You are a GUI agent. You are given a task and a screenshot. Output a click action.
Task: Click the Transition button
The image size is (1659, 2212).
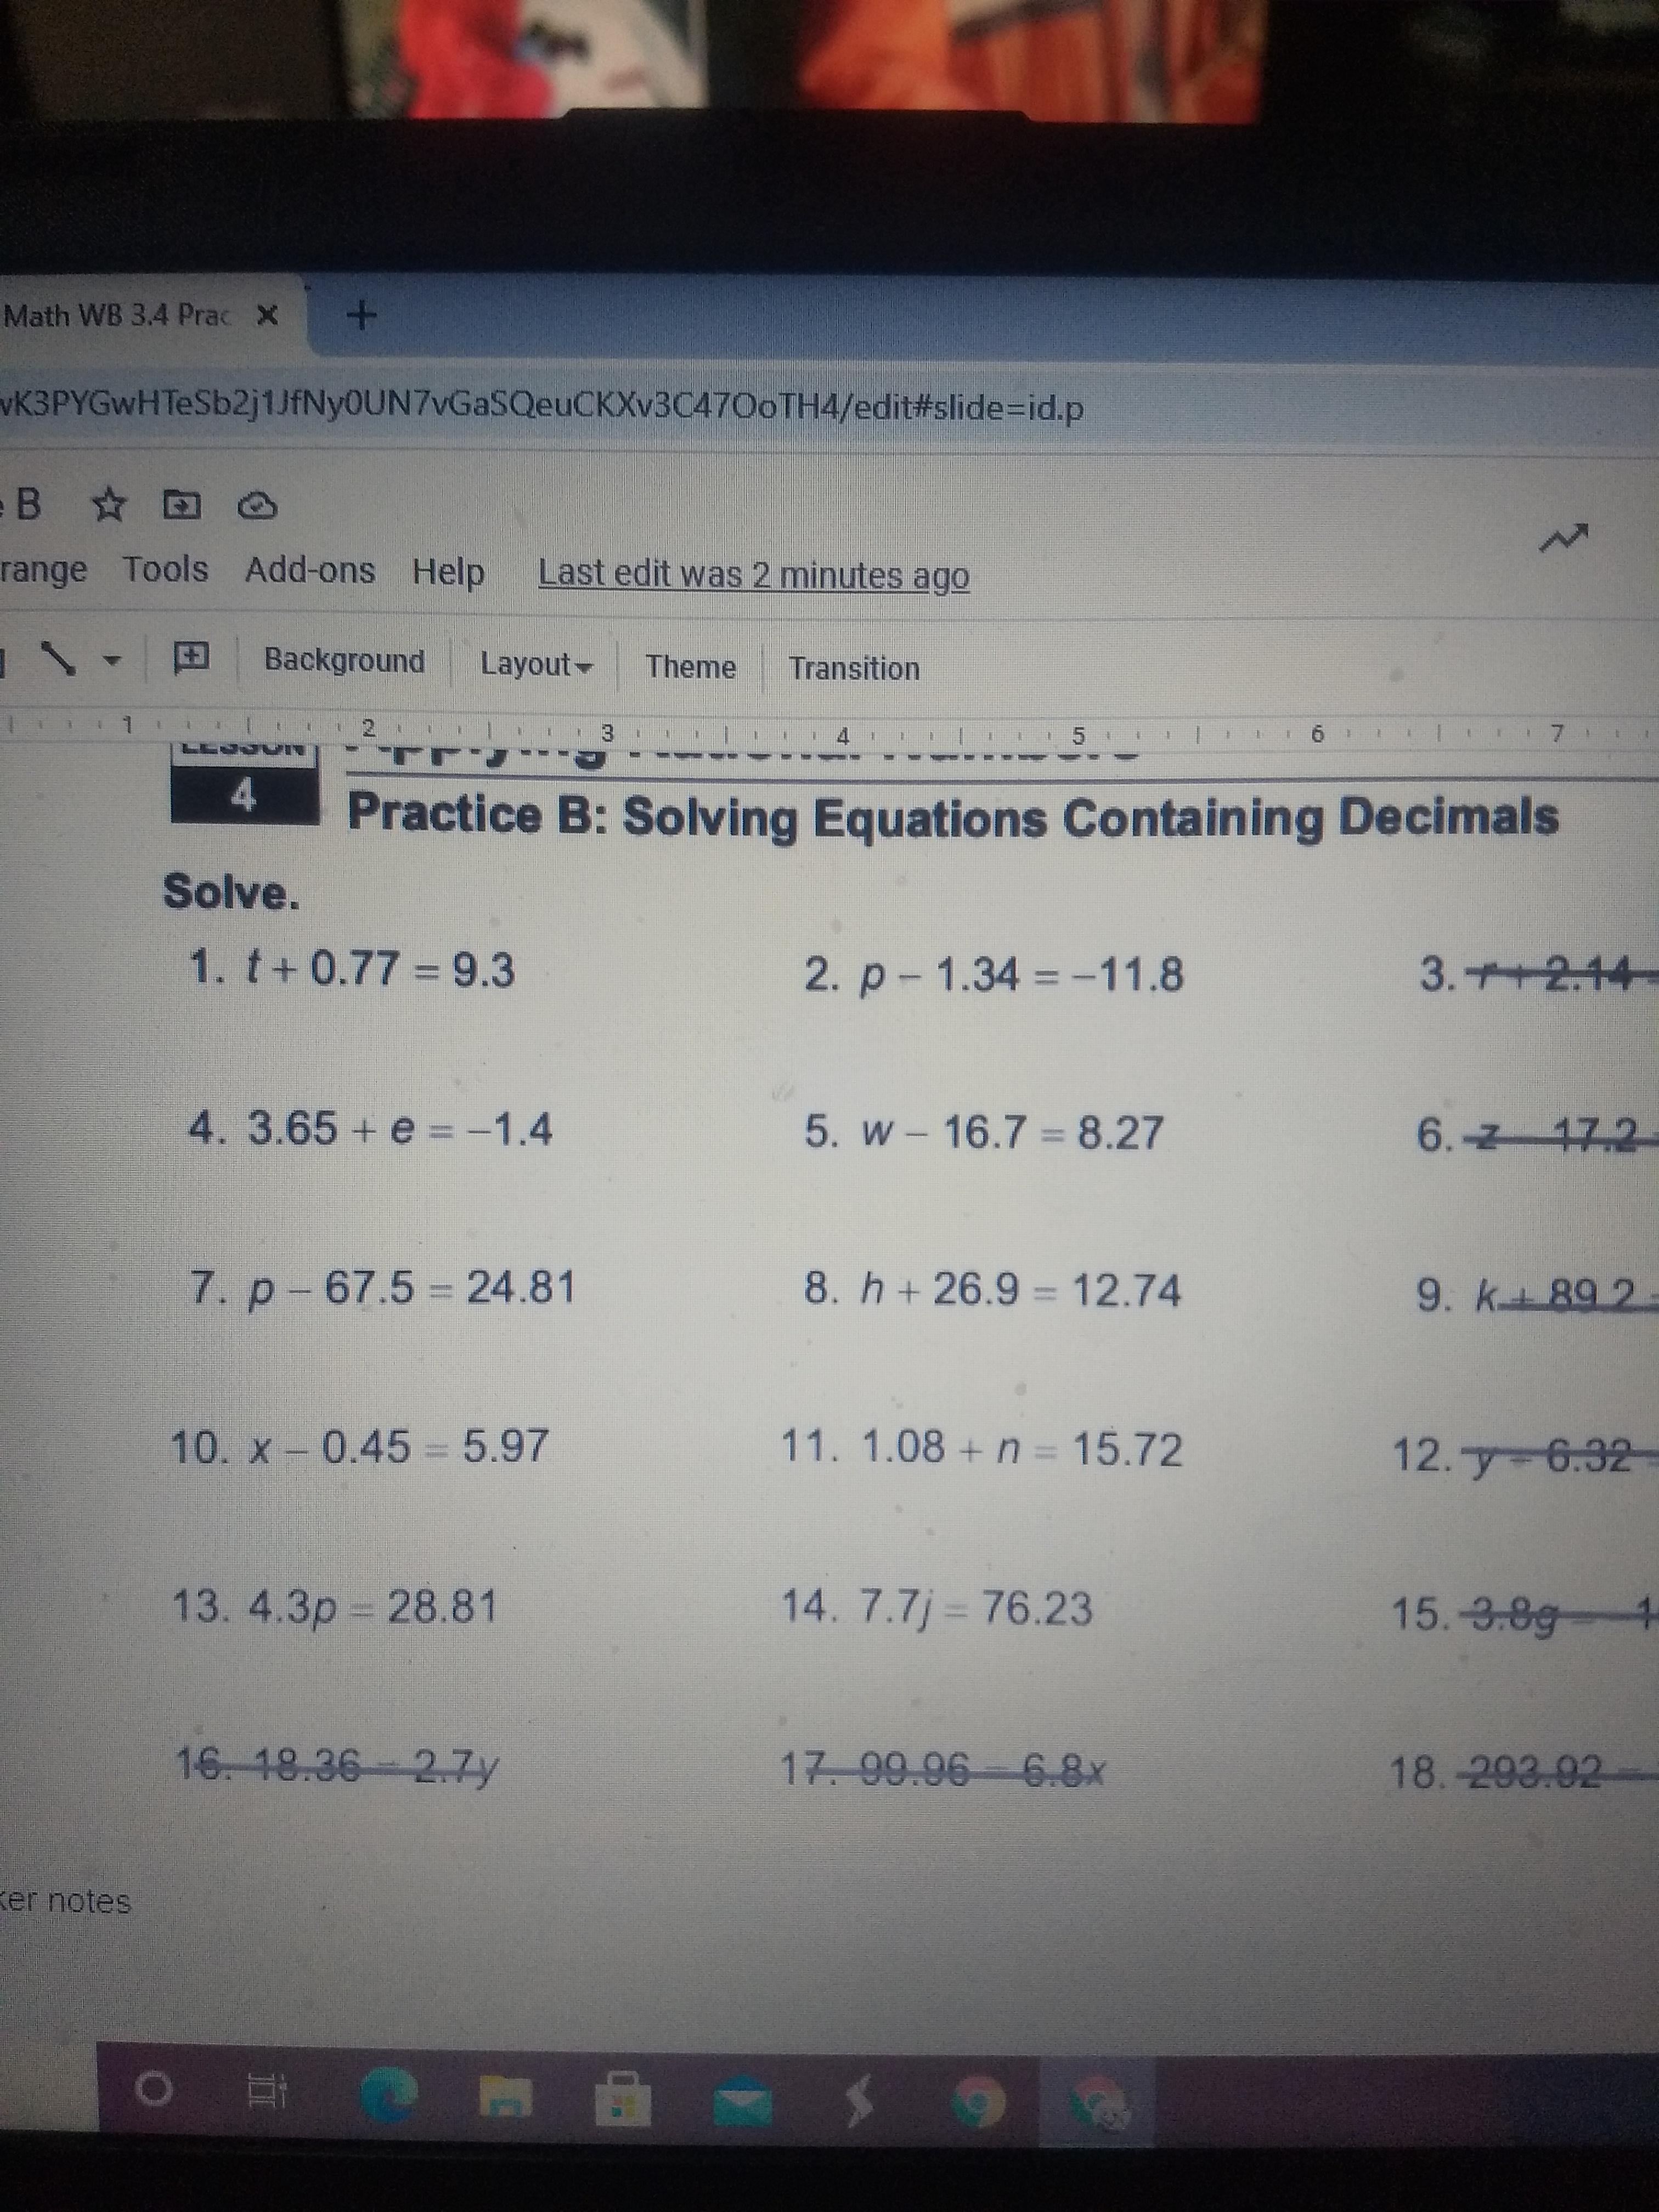[853, 668]
